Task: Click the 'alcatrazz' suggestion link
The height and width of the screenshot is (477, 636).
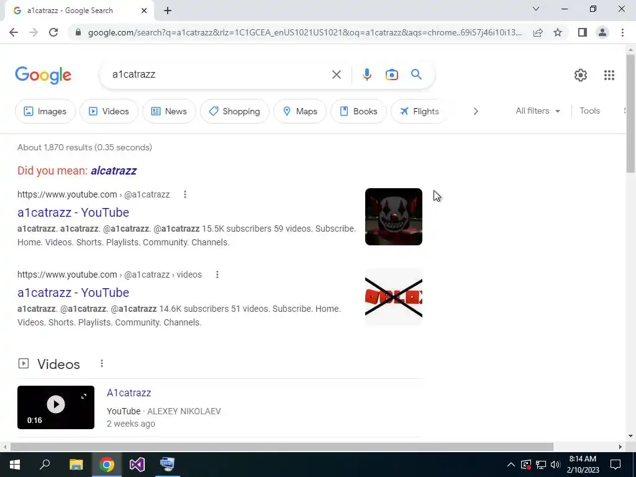Action: coord(114,171)
